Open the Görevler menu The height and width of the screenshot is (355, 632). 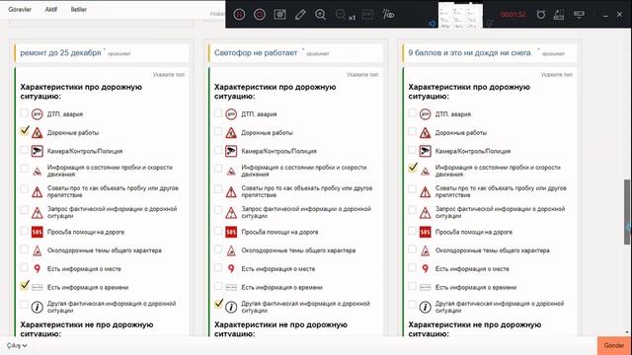click(x=20, y=9)
